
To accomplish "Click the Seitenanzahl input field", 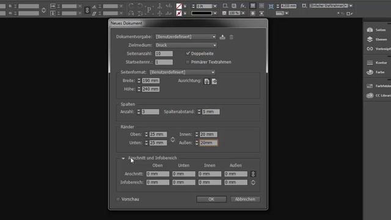I will point(164,54).
